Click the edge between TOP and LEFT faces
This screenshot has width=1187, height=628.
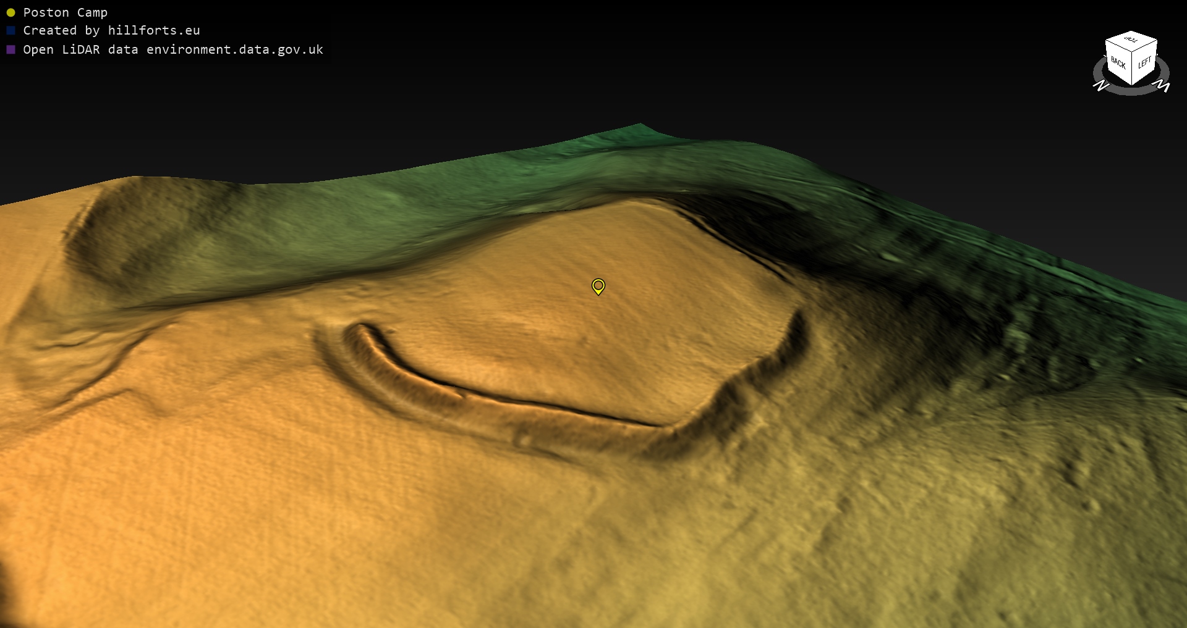[x=1145, y=47]
